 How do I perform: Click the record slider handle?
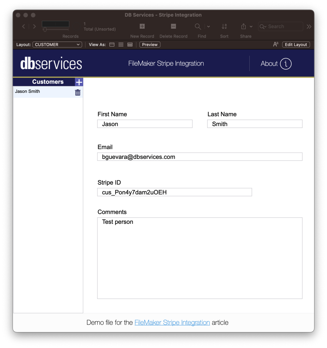pyautogui.click(x=45, y=30)
